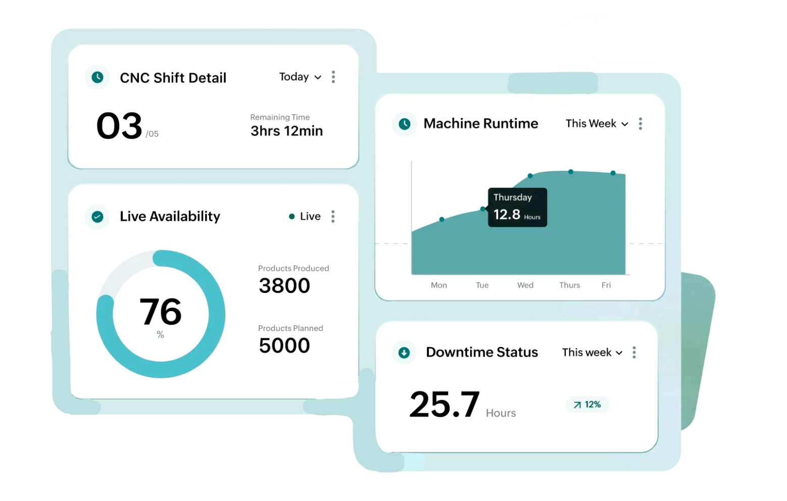This screenshot has width=787, height=501.
Task: Expand the This Week dropdown for Machine Runtime
Action: coord(597,124)
